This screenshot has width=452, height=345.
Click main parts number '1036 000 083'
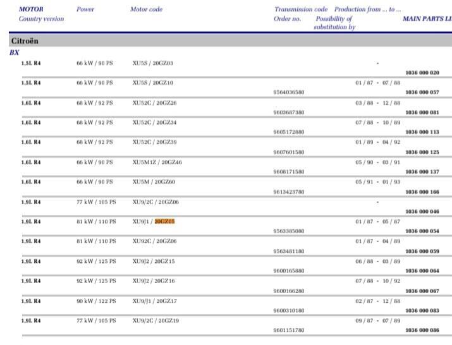[422, 311]
